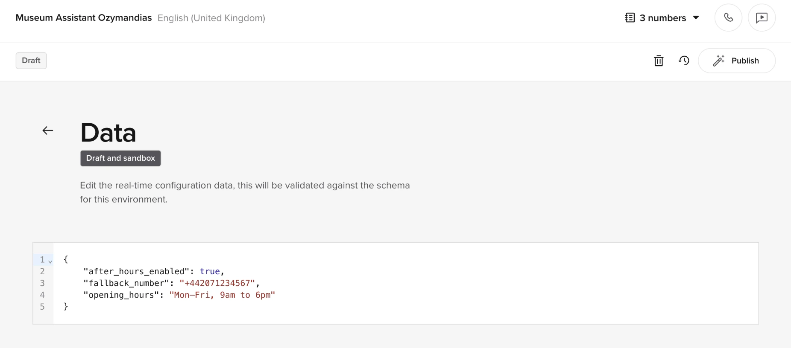Collapse the JSON block via line 1 chevron
Image resolution: width=791 pixels, height=348 pixels.
50,260
